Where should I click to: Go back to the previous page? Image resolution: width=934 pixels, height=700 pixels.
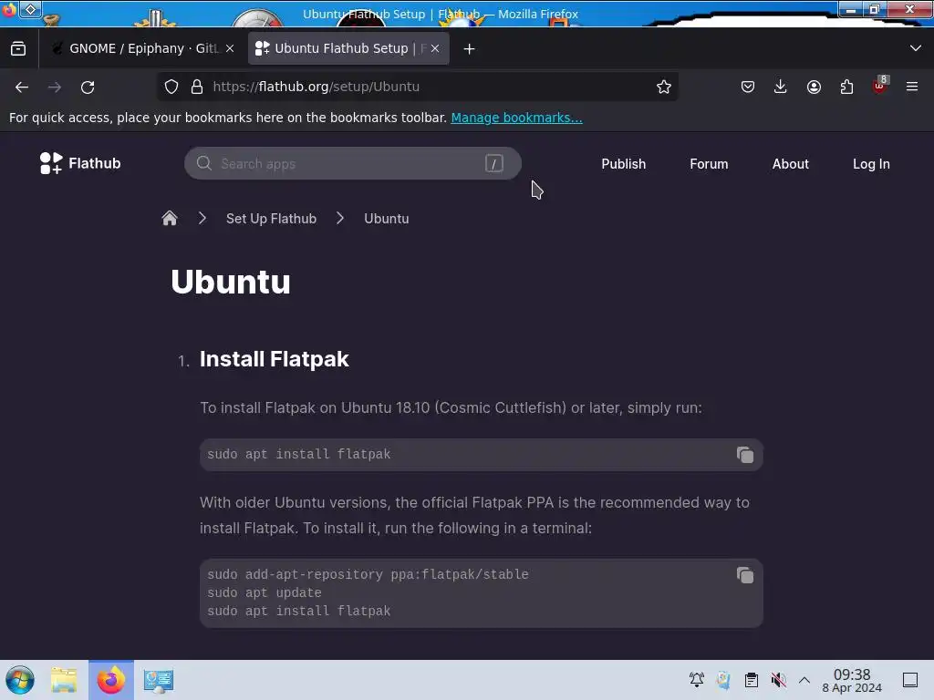click(x=22, y=87)
